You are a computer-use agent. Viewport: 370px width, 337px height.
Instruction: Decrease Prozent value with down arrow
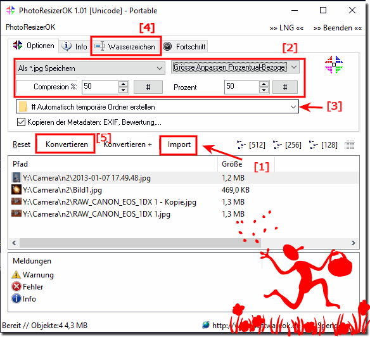(x=264, y=91)
